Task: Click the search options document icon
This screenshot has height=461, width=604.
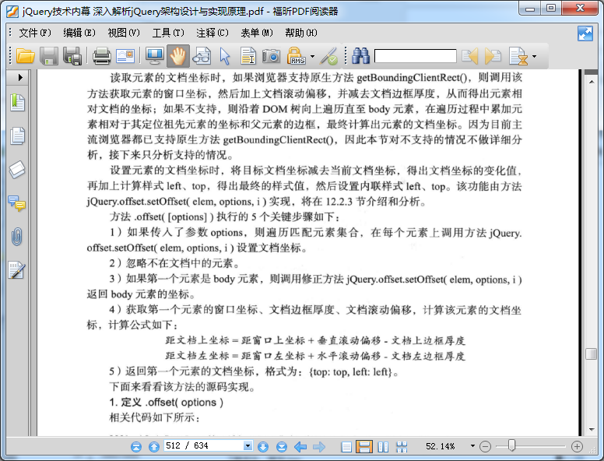Action: [518, 56]
